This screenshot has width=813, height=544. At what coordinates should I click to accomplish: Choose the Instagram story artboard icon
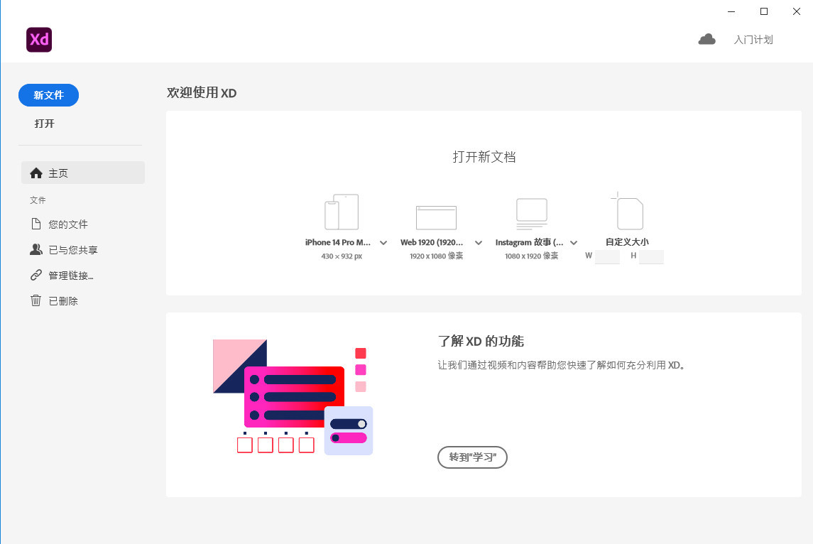click(531, 213)
